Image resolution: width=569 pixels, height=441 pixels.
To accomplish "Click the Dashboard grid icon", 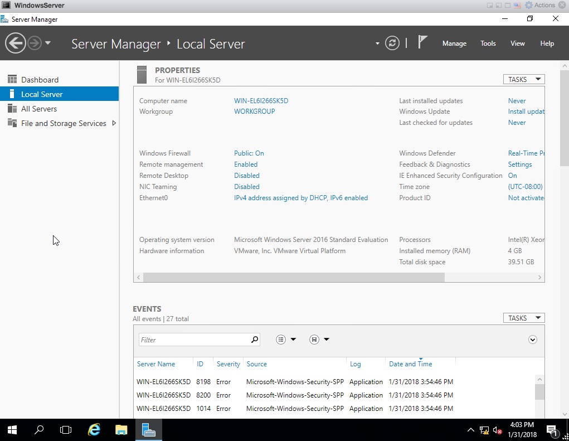I will click(12, 79).
